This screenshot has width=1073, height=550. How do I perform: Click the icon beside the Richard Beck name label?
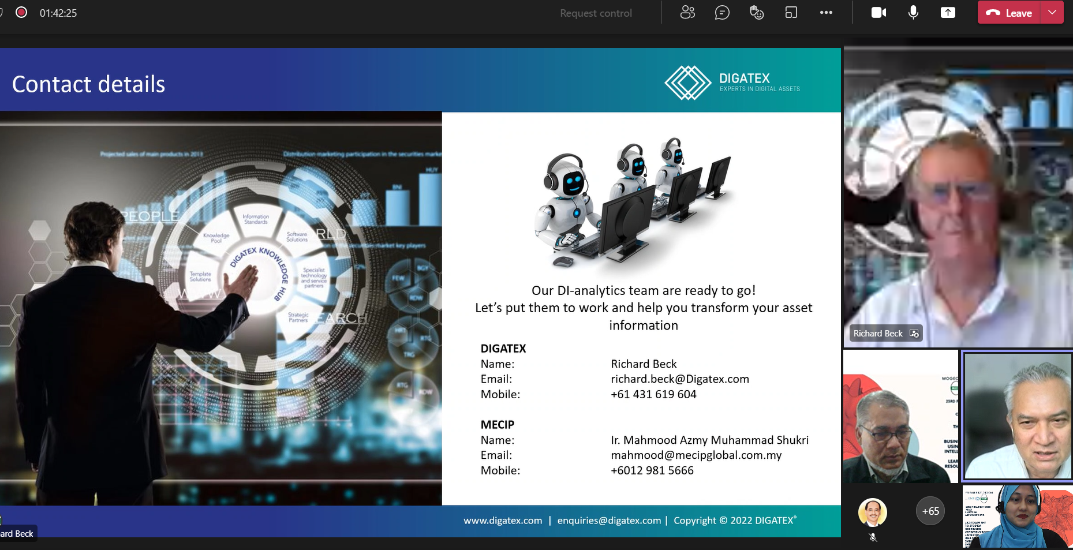pos(914,333)
